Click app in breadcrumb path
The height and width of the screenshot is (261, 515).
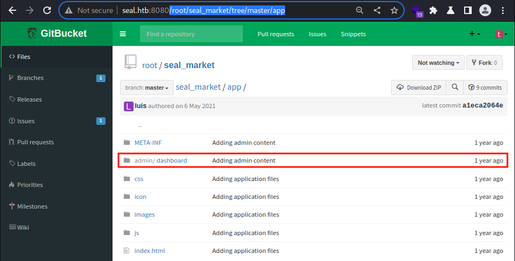coord(234,87)
